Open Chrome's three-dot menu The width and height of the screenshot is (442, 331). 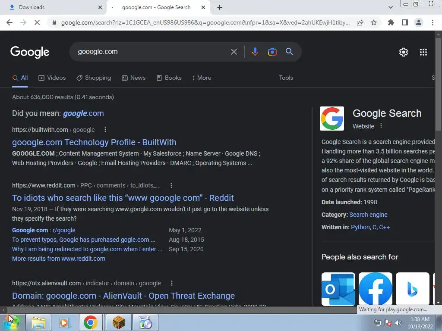pyautogui.click(x=433, y=22)
